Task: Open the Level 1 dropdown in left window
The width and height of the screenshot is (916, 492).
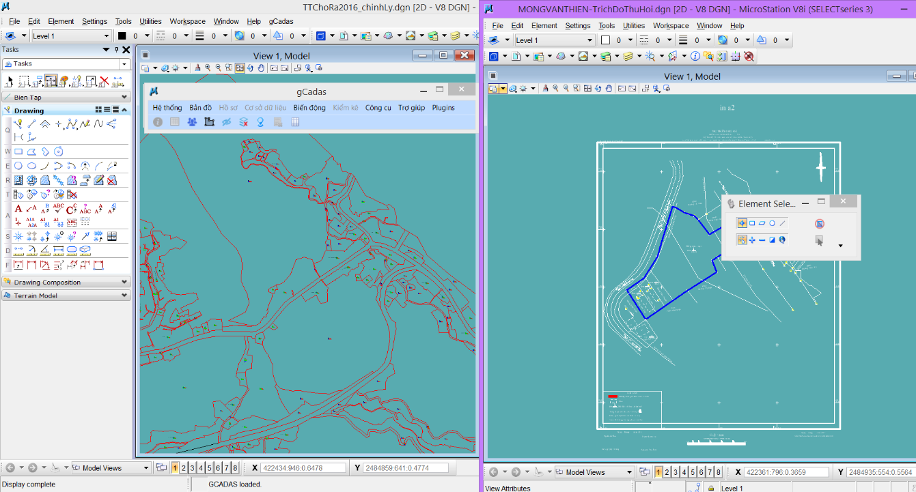Action: (x=106, y=36)
